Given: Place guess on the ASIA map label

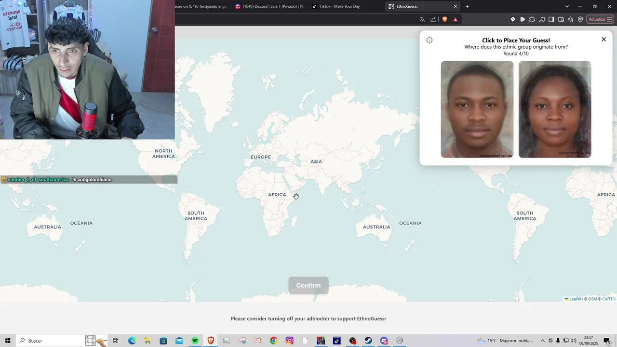Looking at the screenshot, I should pos(316,161).
